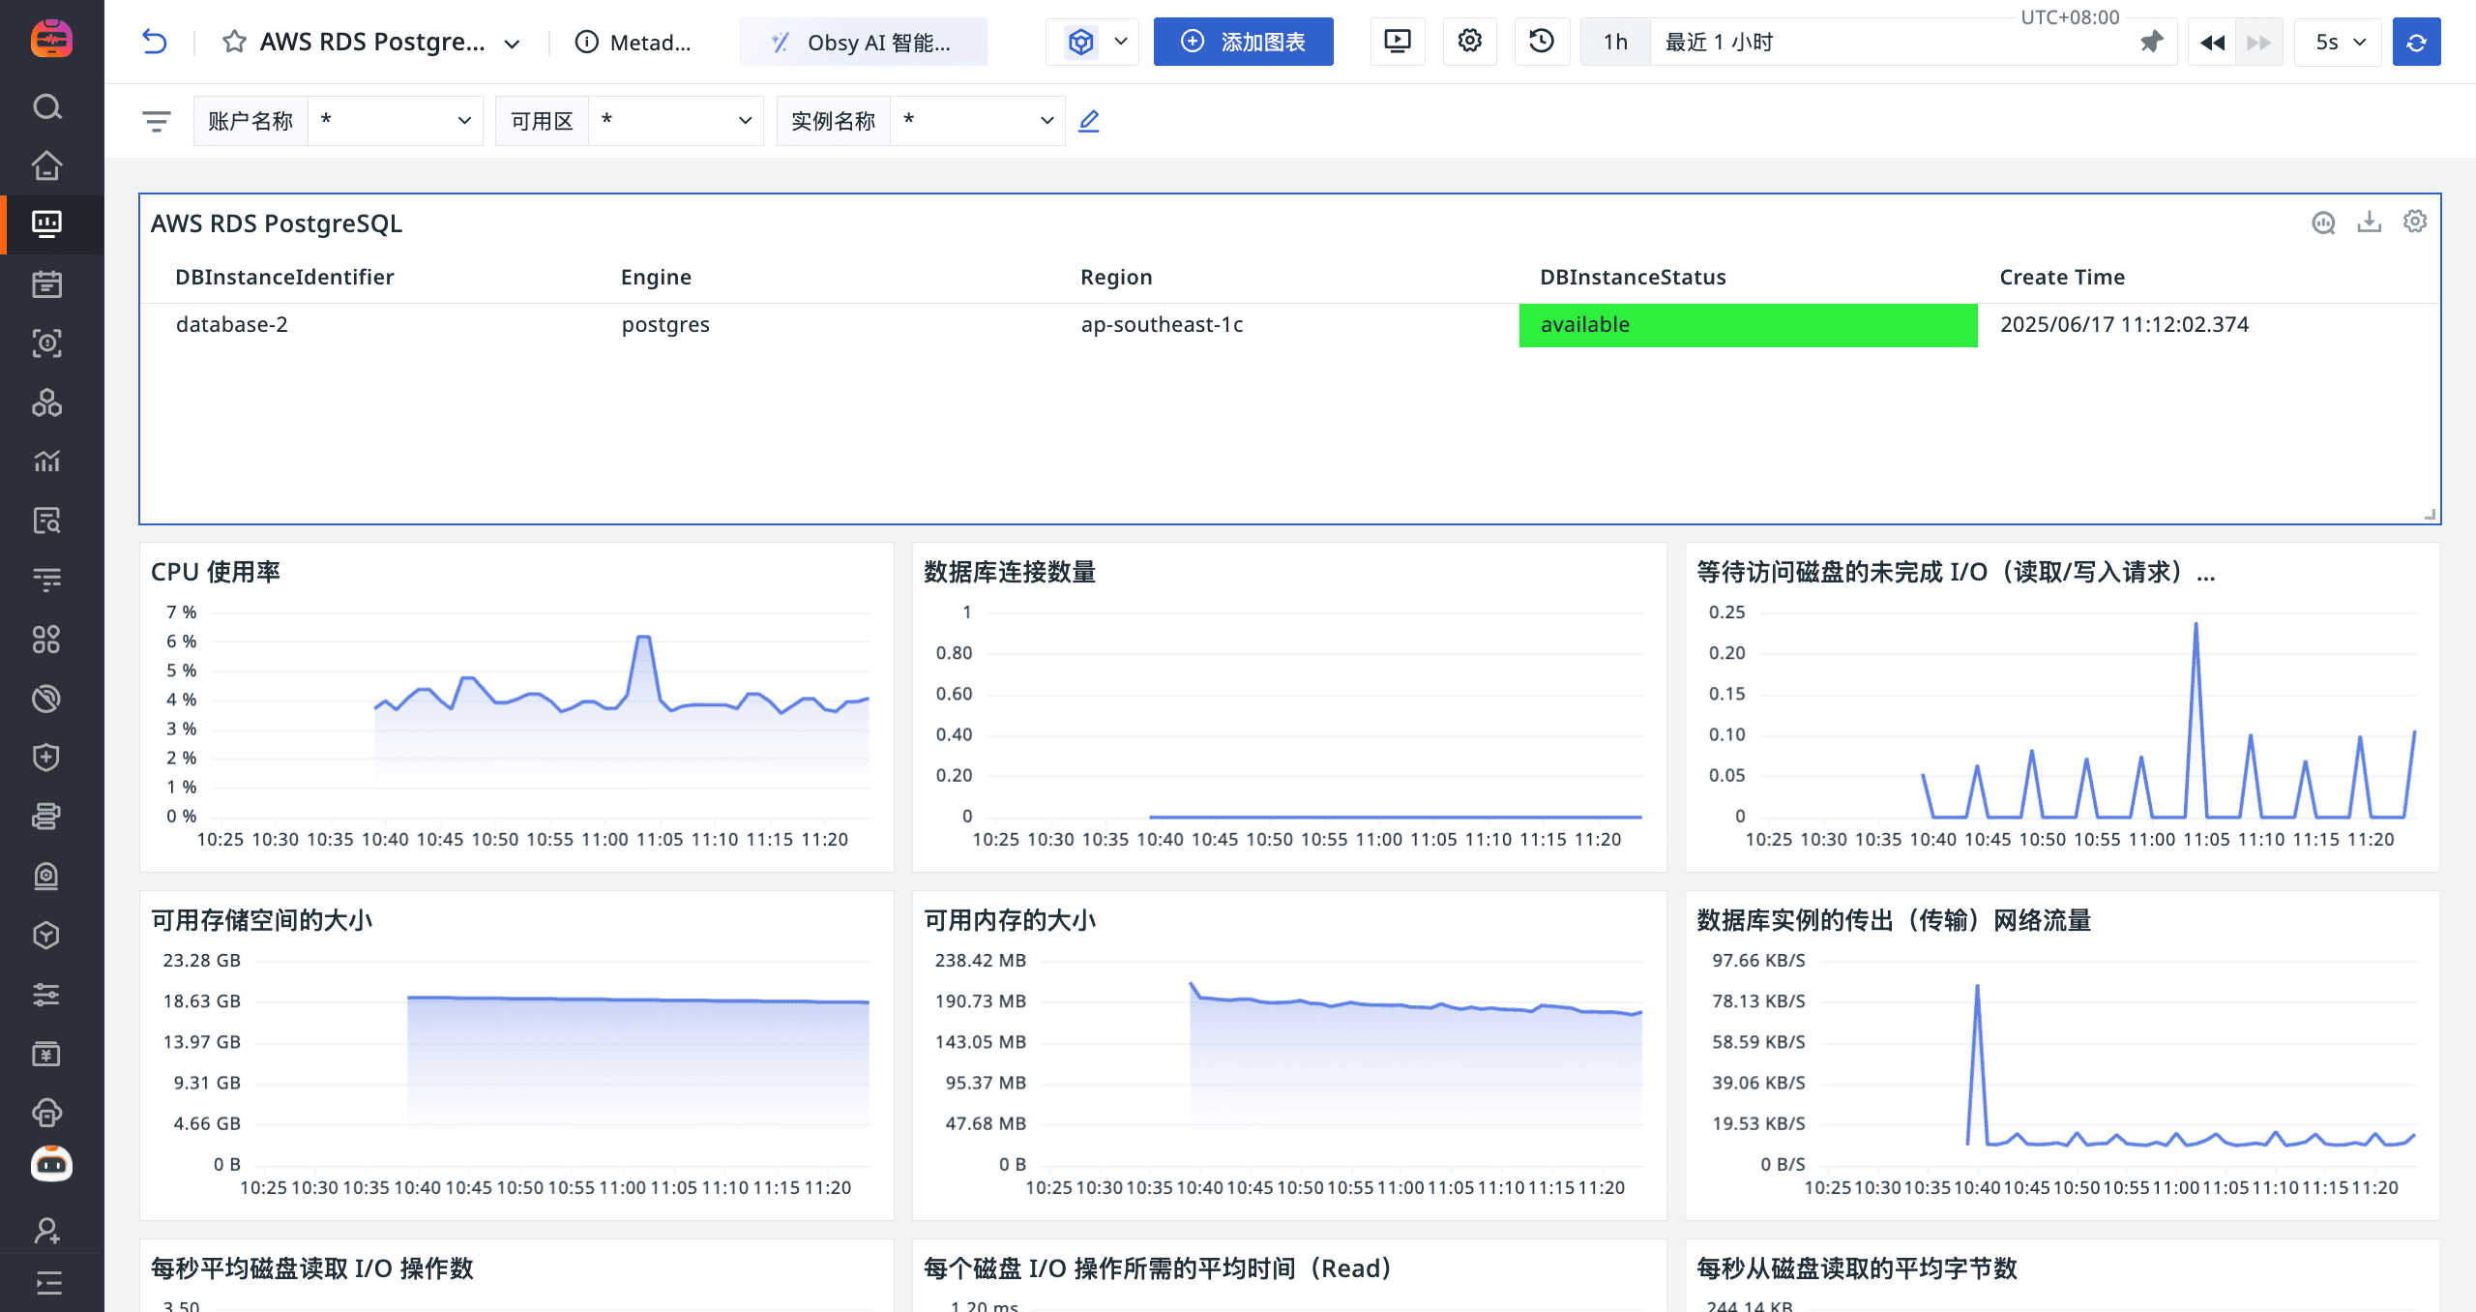The image size is (2476, 1312).
Task: Open the user account icon in the sidebar
Action: [x=47, y=1230]
